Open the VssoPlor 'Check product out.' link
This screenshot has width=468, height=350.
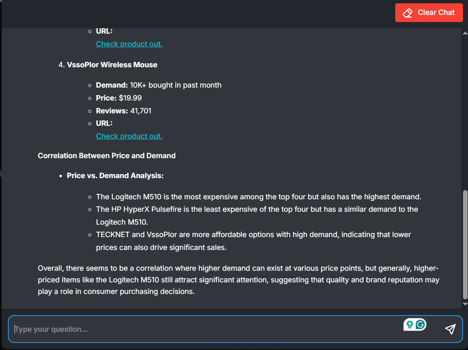(129, 136)
